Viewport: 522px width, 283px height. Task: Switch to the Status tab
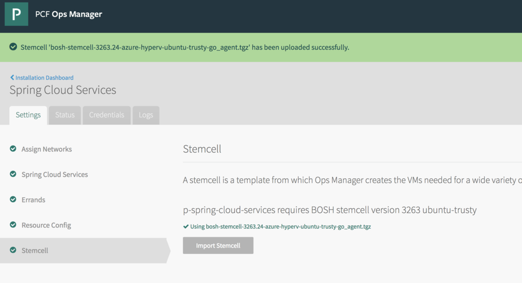[65, 115]
